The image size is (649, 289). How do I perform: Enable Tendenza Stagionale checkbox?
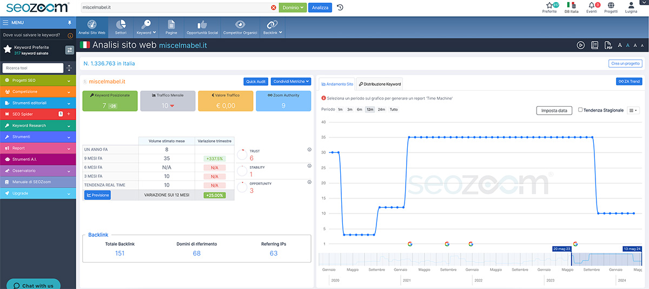580,110
